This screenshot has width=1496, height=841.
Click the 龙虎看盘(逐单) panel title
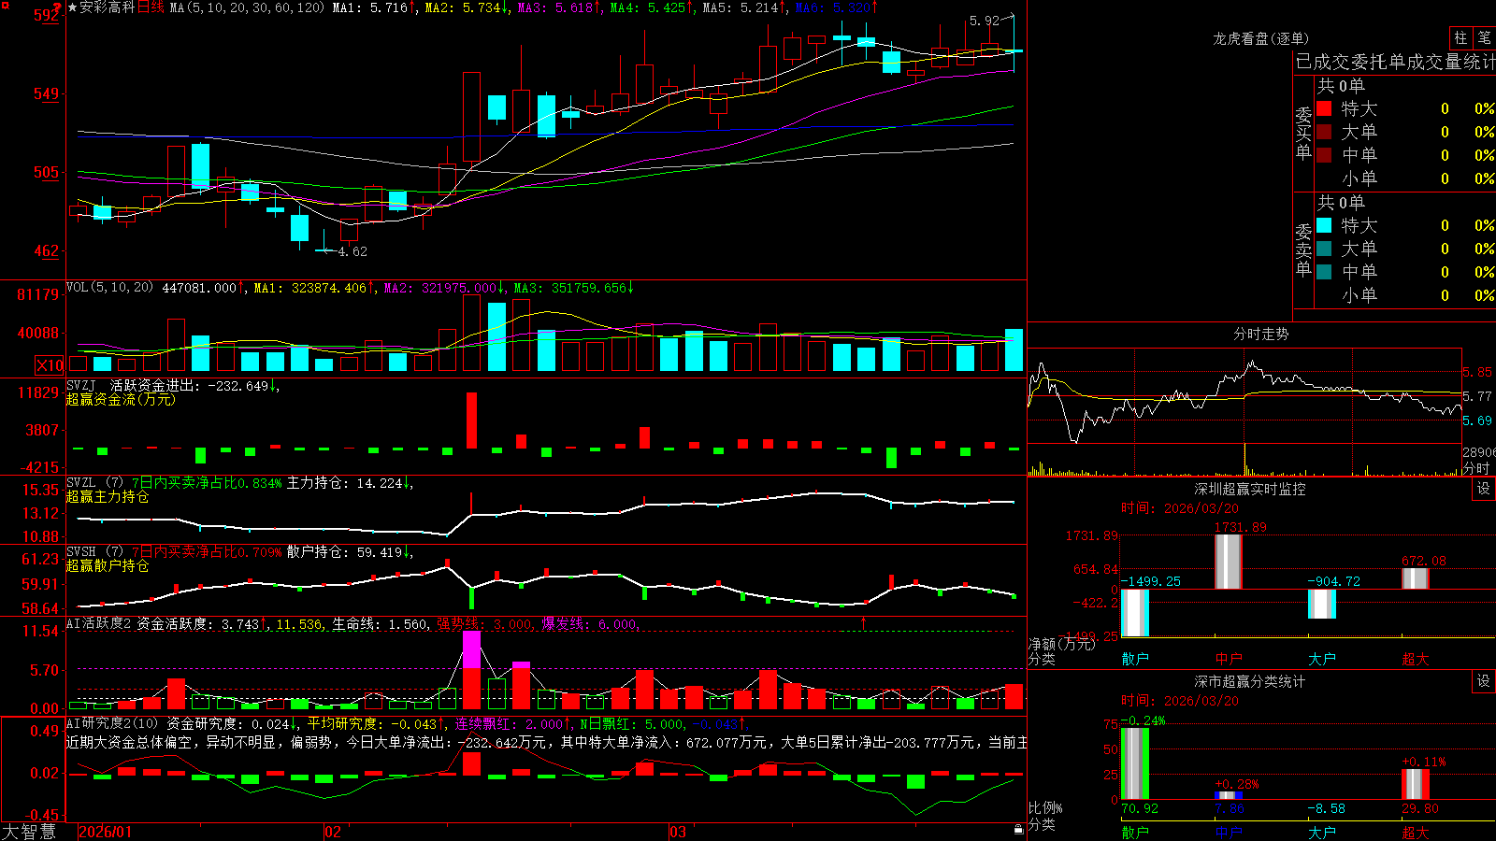tap(1260, 38)
